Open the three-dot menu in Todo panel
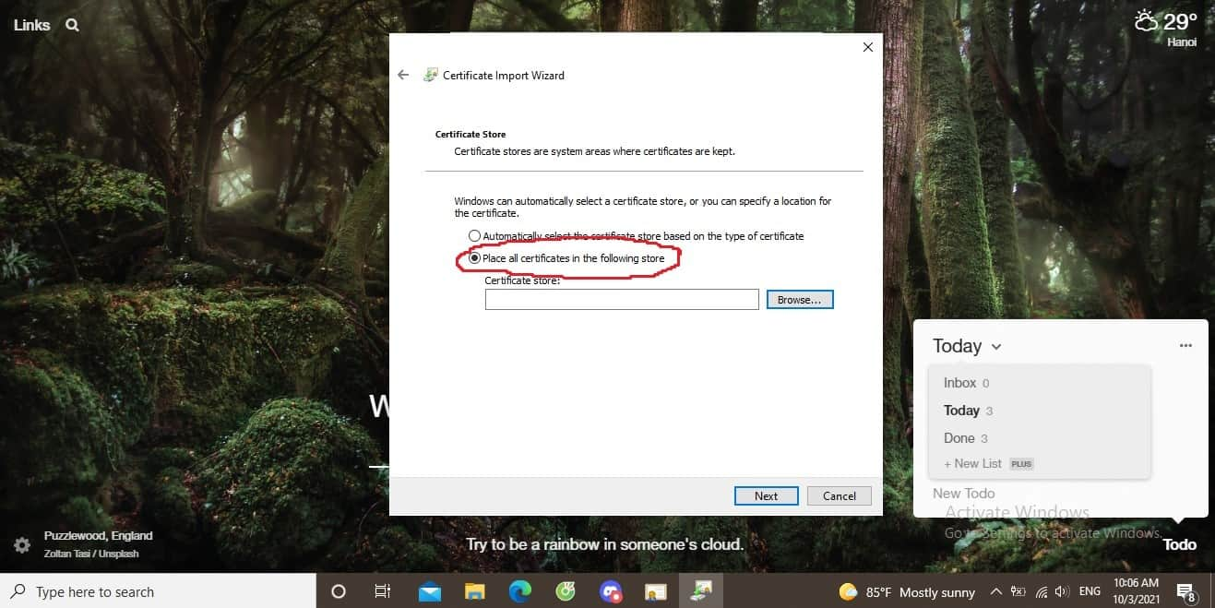 1185,346
